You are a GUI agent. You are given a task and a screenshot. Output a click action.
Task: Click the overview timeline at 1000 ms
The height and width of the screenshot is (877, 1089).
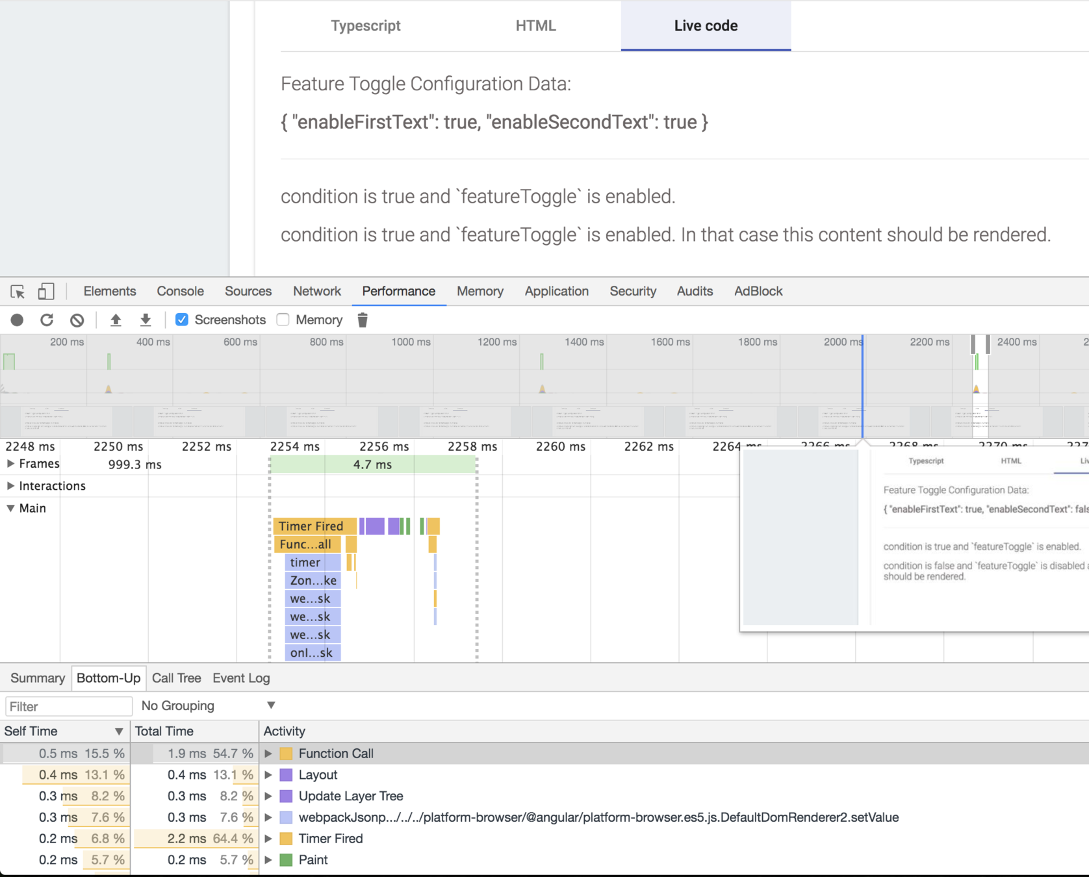(x=411, y=342)
